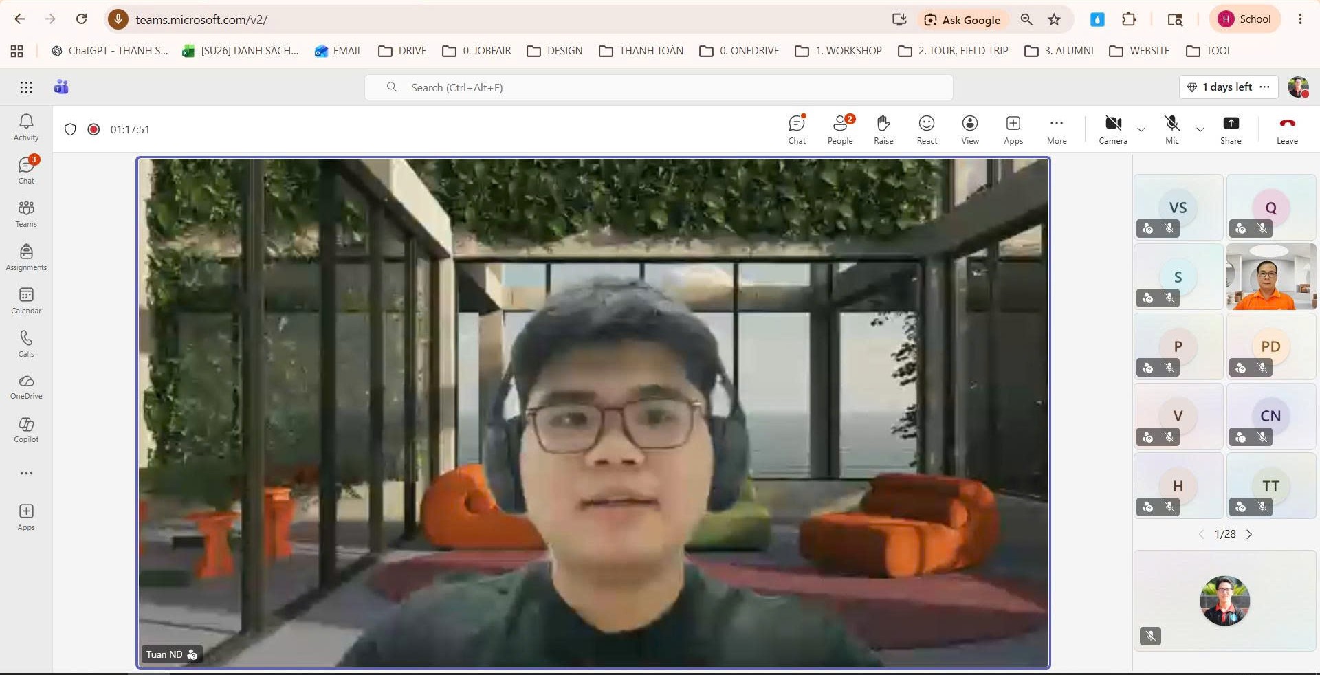
Task: Open the View layout options
Action: point(970,129)
